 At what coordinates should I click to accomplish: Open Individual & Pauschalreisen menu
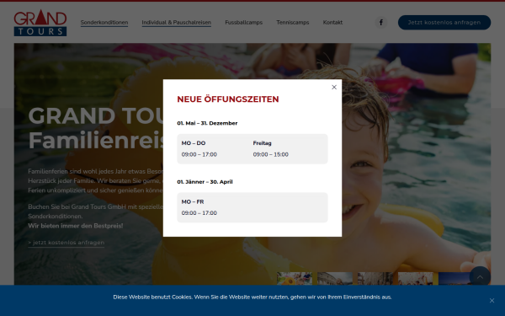pyautogui.click(x=177, y=22)
